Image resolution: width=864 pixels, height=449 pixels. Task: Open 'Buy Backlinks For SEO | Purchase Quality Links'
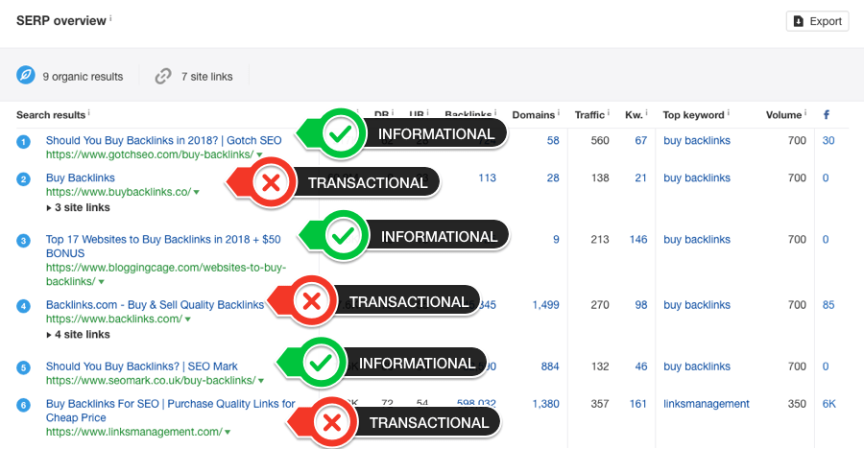tap(170, 411)
